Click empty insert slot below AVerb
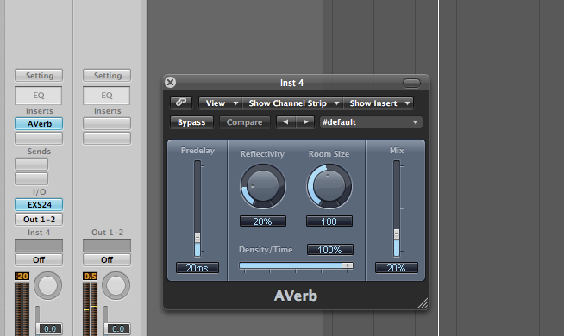The image size is (564, 336). (x=39, y=138)
